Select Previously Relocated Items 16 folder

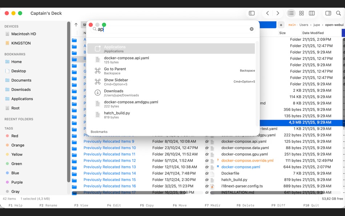pyautogui.click(x=110, y=186)
